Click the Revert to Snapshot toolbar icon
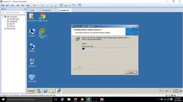This screenshot has width=183, height=102. pos(52,5)
